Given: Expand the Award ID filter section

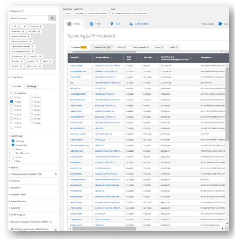Looking at the screenshot, I should click(9, 208).
